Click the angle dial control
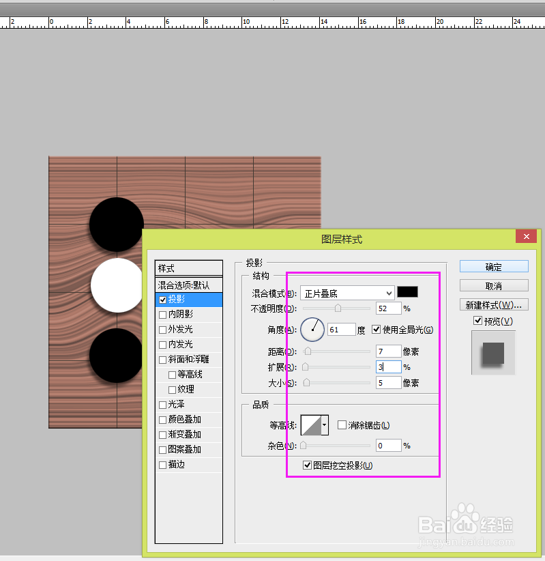This screenshot has height=561, width=545. (x=312, y=330)
